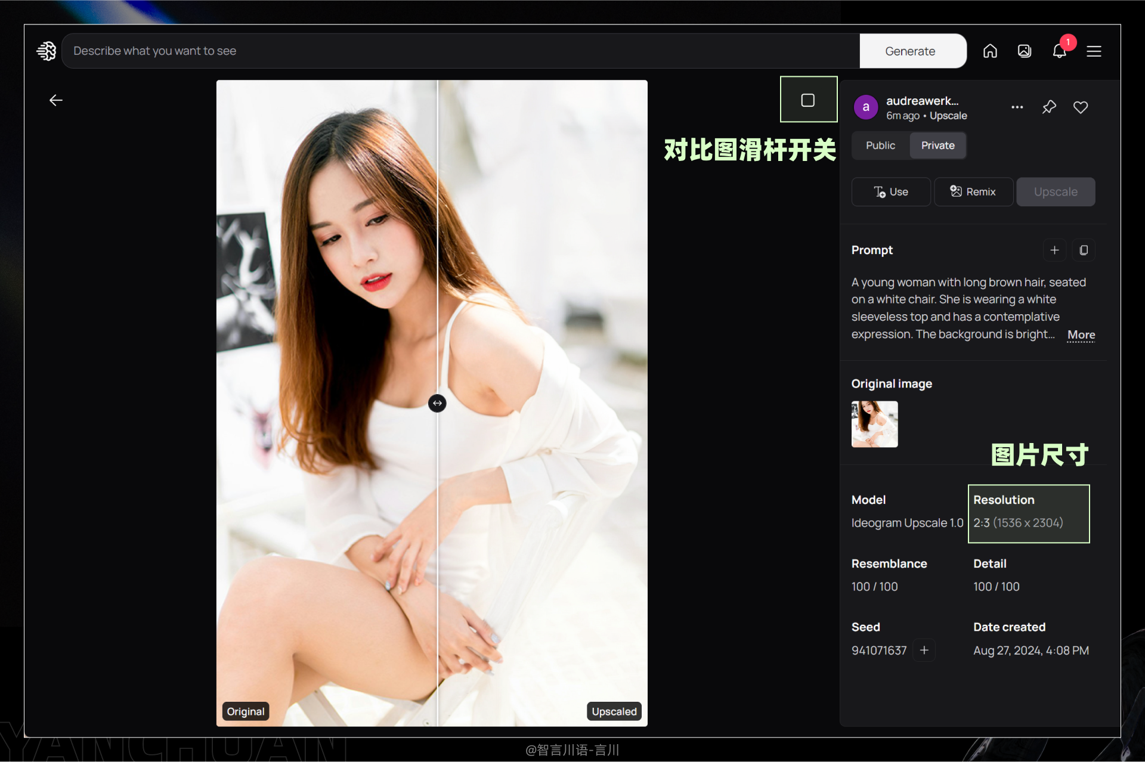The height and width of the screenshot is (762, 1145).
Task: Open the three-dot more options menu
Action: click(x=1017, y=107)
